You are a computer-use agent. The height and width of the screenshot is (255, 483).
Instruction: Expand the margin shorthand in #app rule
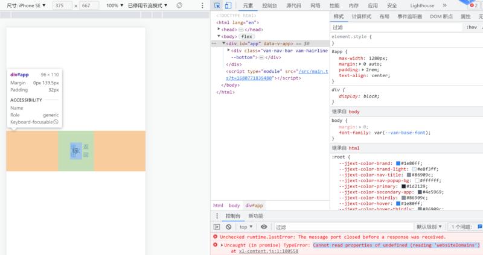click(360, 64)
